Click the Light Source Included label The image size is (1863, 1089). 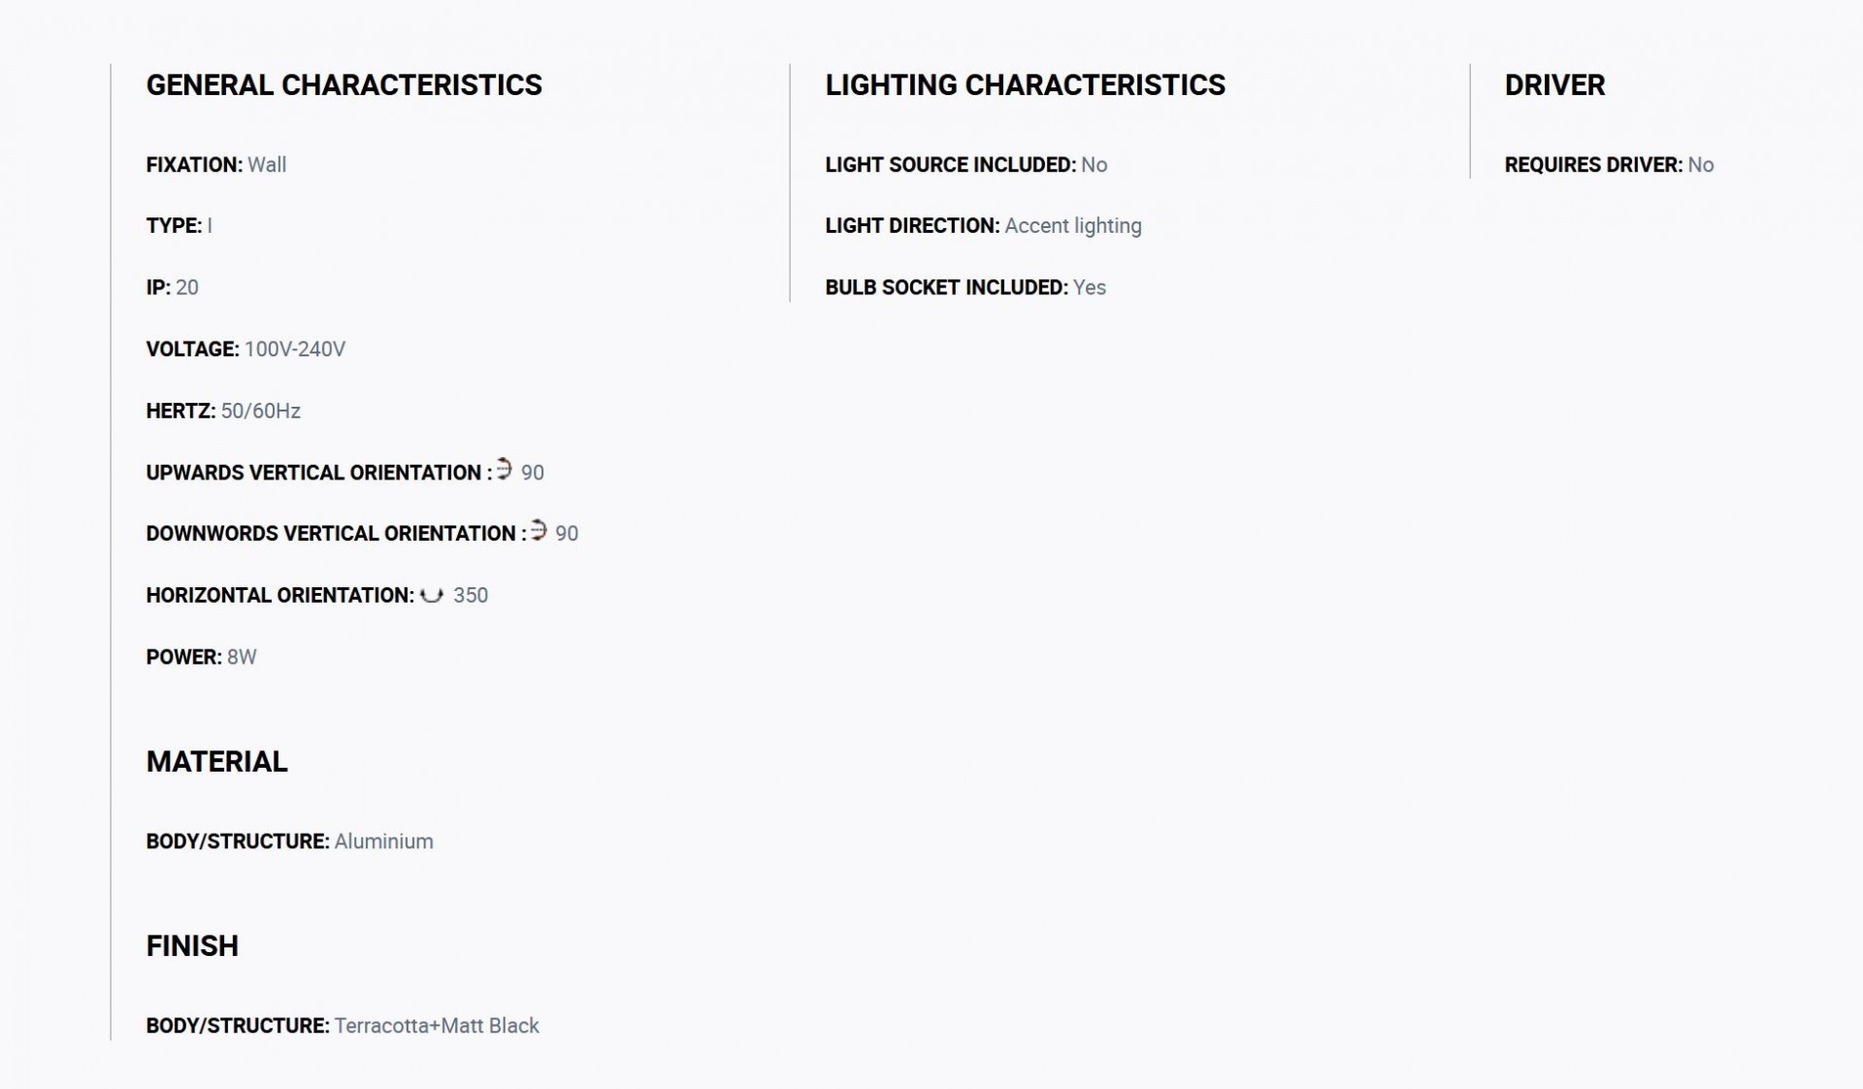tap(951, 165)
